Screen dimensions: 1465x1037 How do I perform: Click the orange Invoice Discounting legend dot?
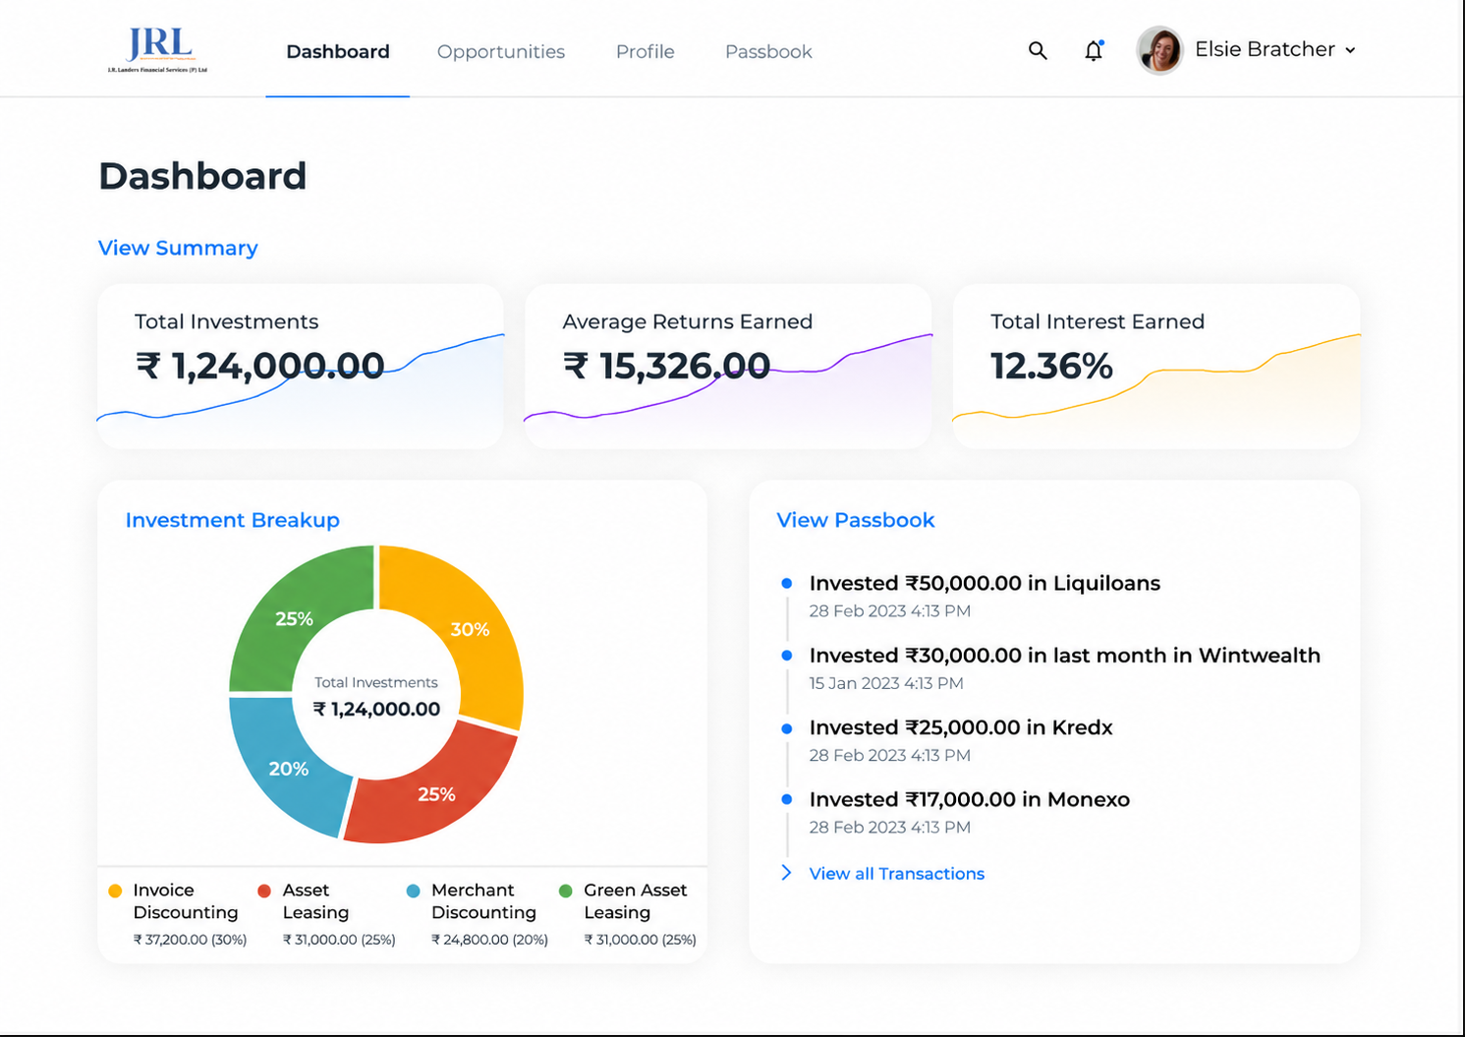[x=115, y=891]
